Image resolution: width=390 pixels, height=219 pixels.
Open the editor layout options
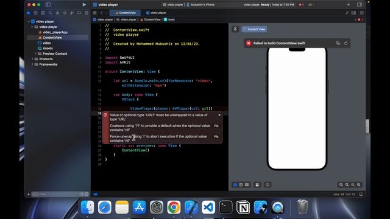click(x=353, y=13)
